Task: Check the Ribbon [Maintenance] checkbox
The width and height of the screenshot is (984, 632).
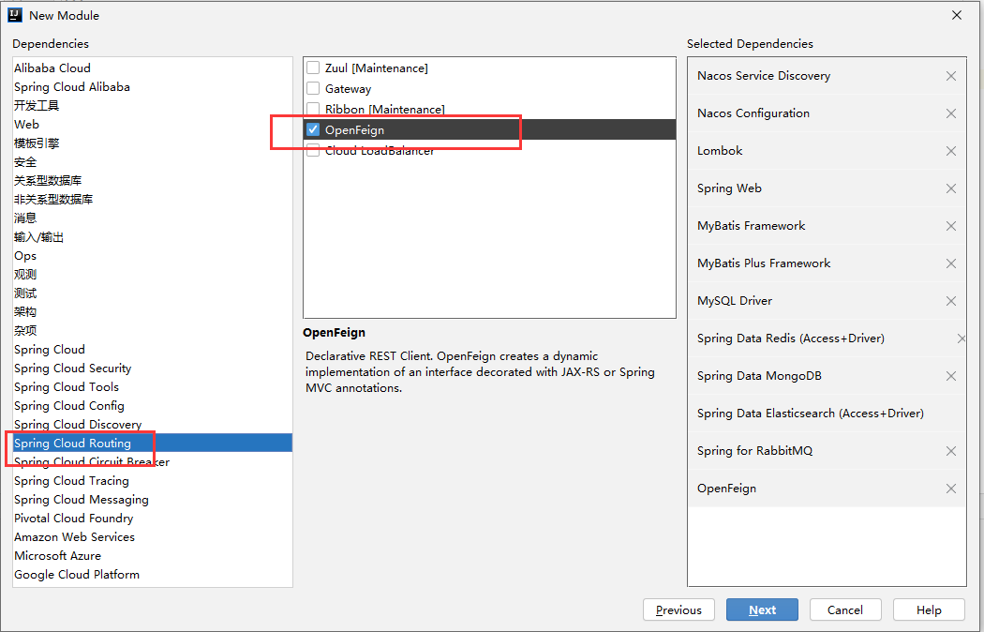Action: pyautogui.click(x=313, y=109)
